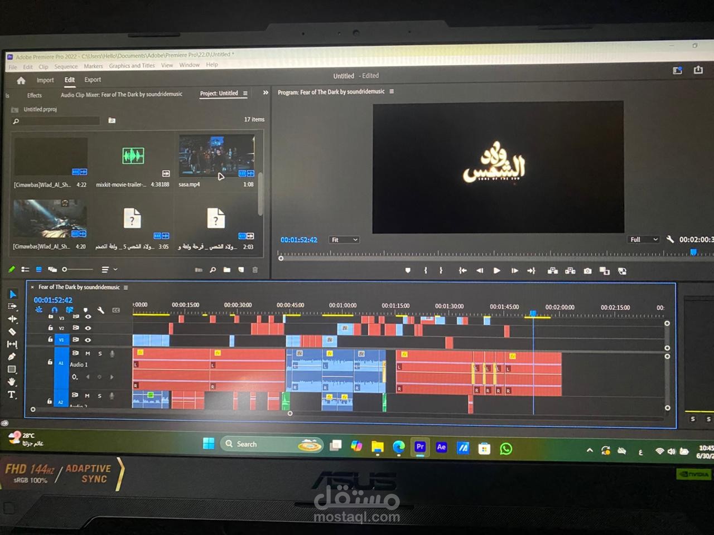Open Program monitor settings wrench

(670, 239)
